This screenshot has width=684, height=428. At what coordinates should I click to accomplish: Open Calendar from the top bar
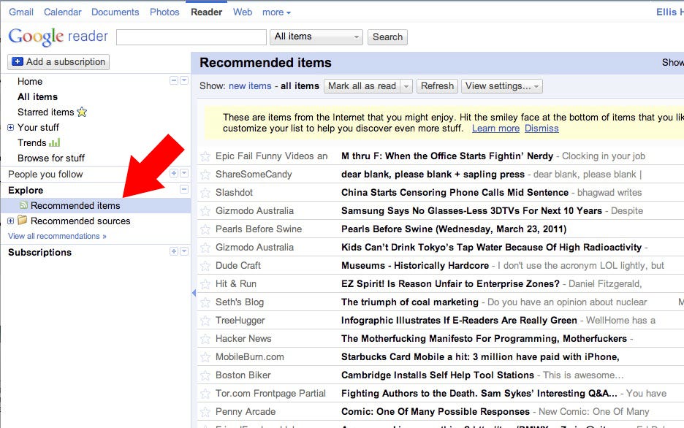pyautogui.click(x=62, y=12)
